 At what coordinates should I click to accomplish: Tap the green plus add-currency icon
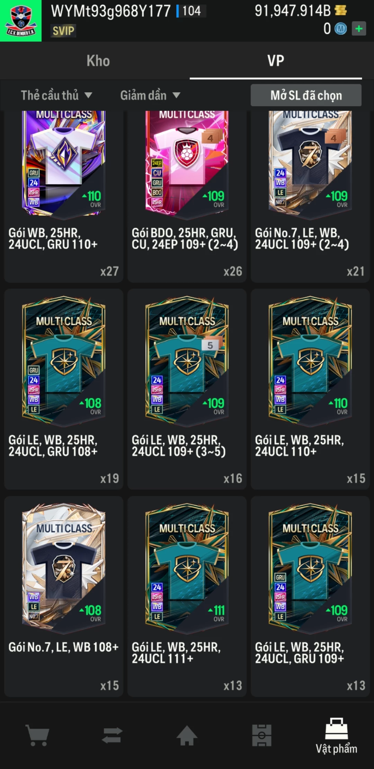point(359,28)
